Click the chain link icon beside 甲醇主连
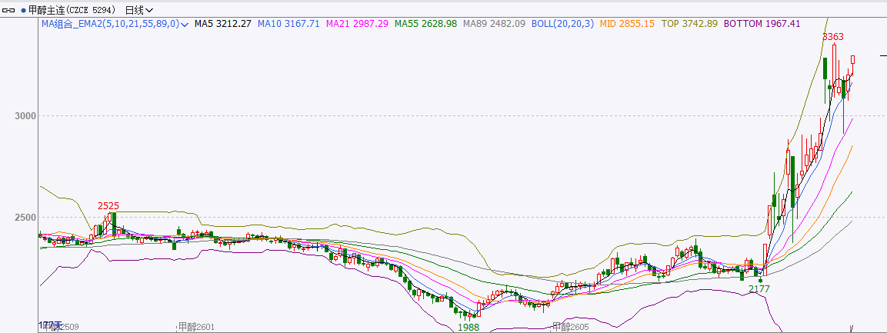The image size is (887, 333). click(9, 10)
